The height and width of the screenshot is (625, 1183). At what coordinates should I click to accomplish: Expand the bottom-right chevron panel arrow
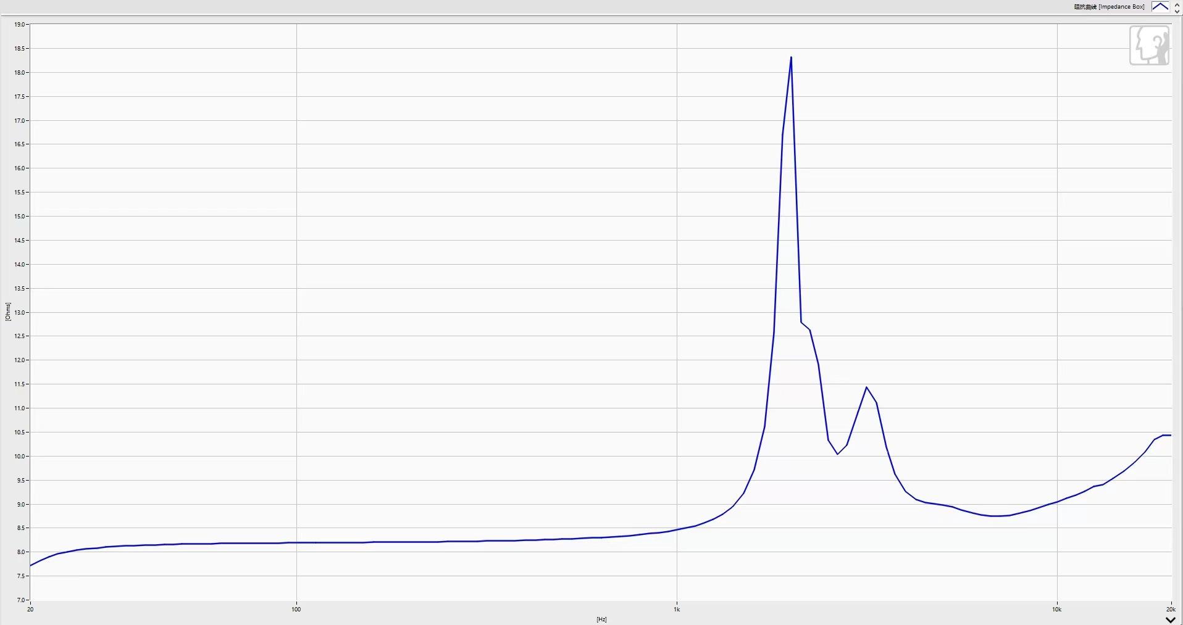pos(1170,619)
